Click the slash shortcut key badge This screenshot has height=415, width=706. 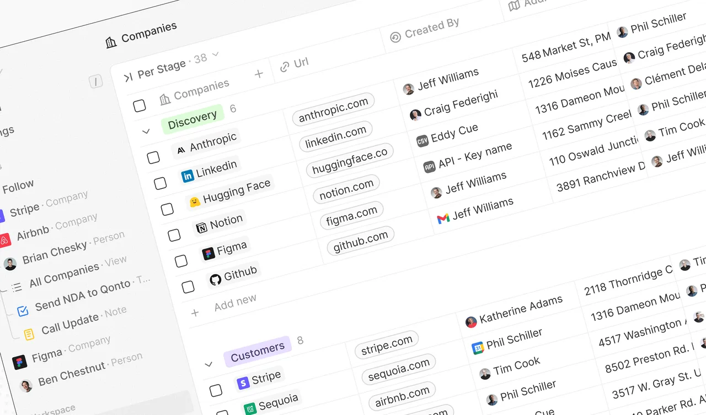coord(96,82)
